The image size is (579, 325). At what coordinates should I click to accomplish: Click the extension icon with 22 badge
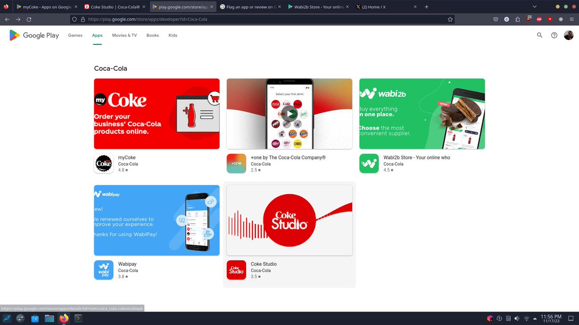pos(529,19)
